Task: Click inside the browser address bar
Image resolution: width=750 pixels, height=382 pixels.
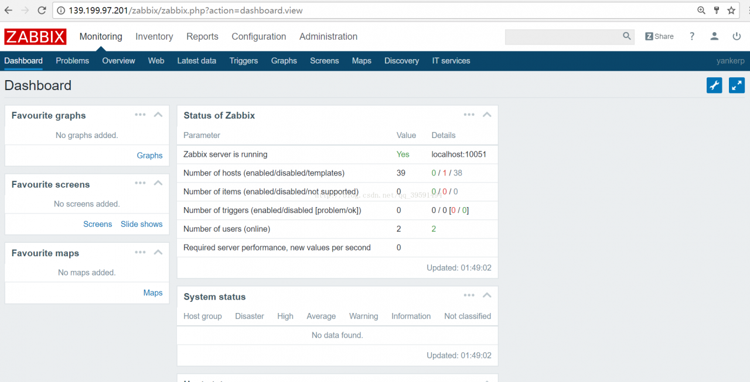Action: click(x=234, y=10)
